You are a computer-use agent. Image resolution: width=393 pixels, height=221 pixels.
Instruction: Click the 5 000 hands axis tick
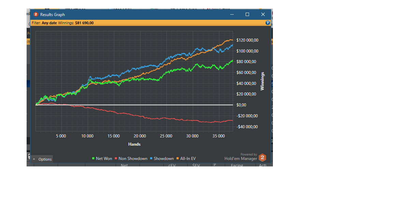coord(61,136)
